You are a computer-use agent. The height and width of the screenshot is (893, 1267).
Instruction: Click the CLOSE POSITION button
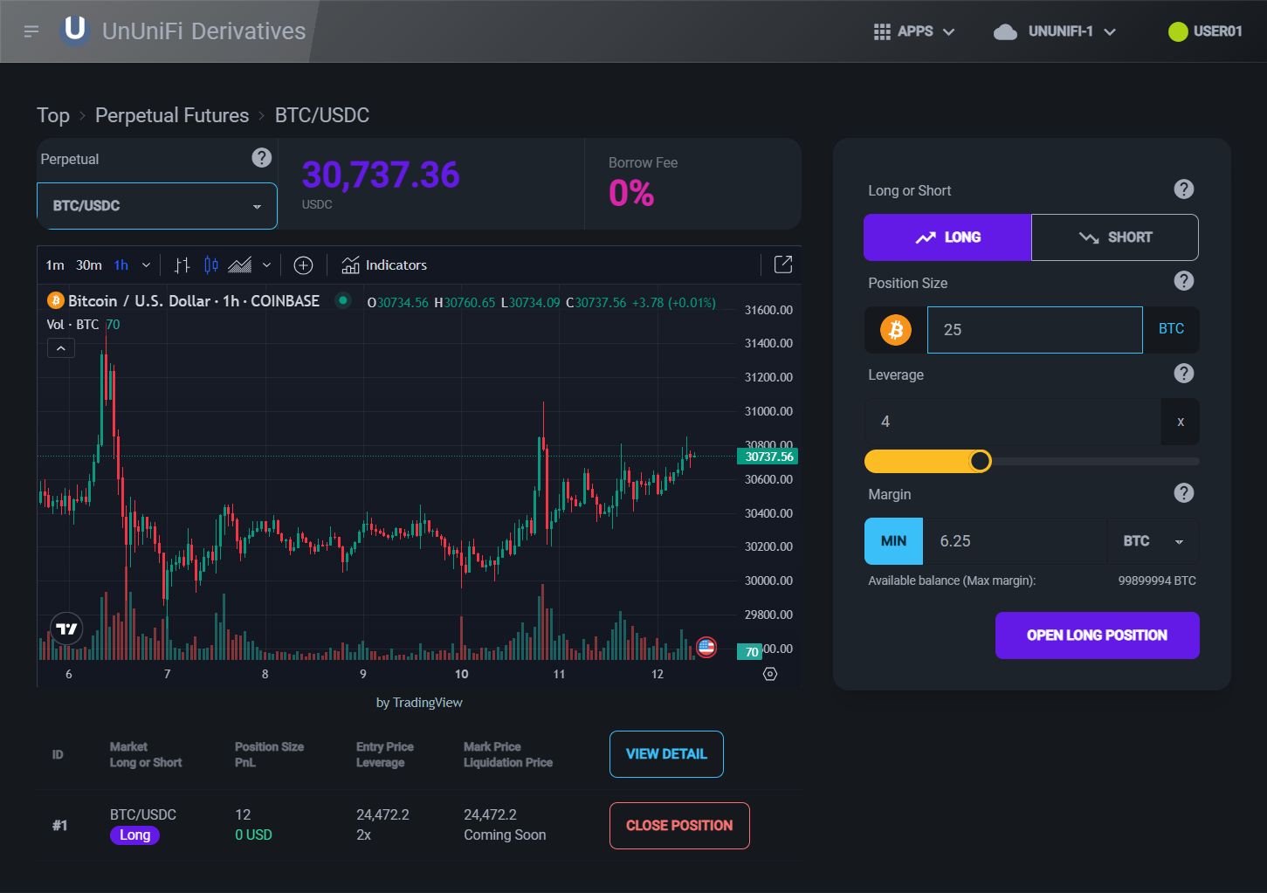(x=679, y=826)
